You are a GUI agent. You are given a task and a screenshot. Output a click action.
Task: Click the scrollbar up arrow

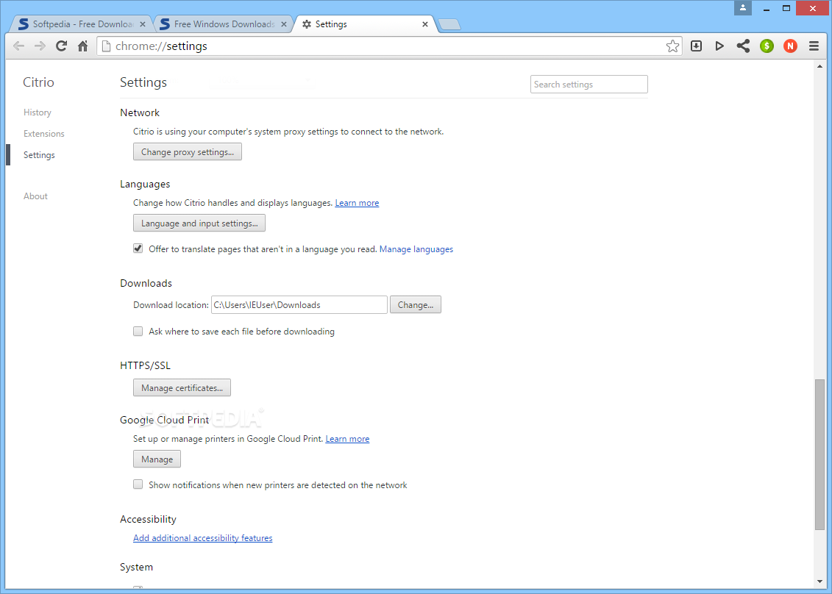click(820, 65)
